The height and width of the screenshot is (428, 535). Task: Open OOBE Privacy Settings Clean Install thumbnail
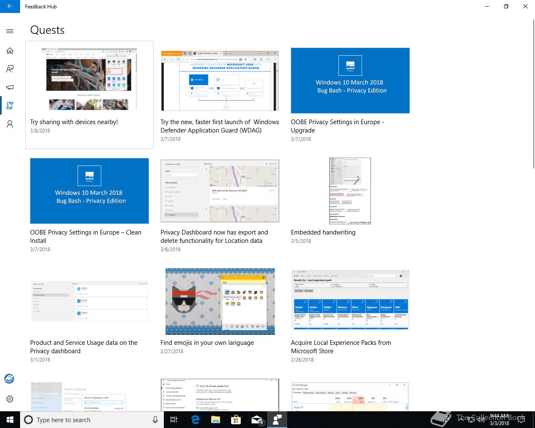tap(89, 191)
